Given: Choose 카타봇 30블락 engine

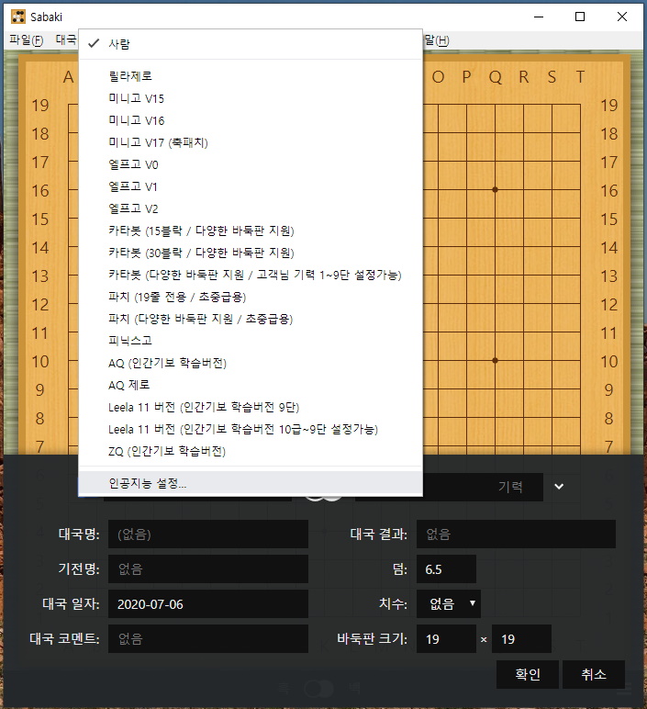Looking at the screenshot, I should pos(251,253).
